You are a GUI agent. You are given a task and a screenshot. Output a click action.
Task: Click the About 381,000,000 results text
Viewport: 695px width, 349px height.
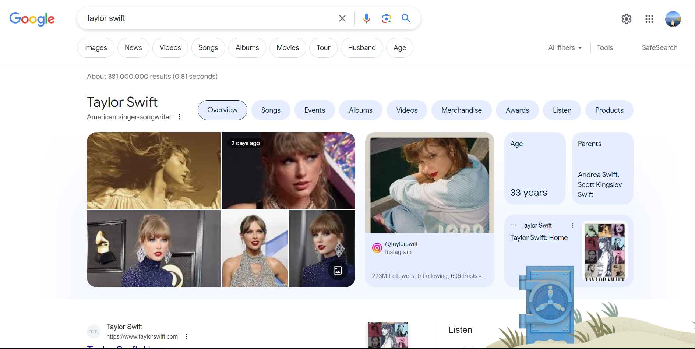152,76
